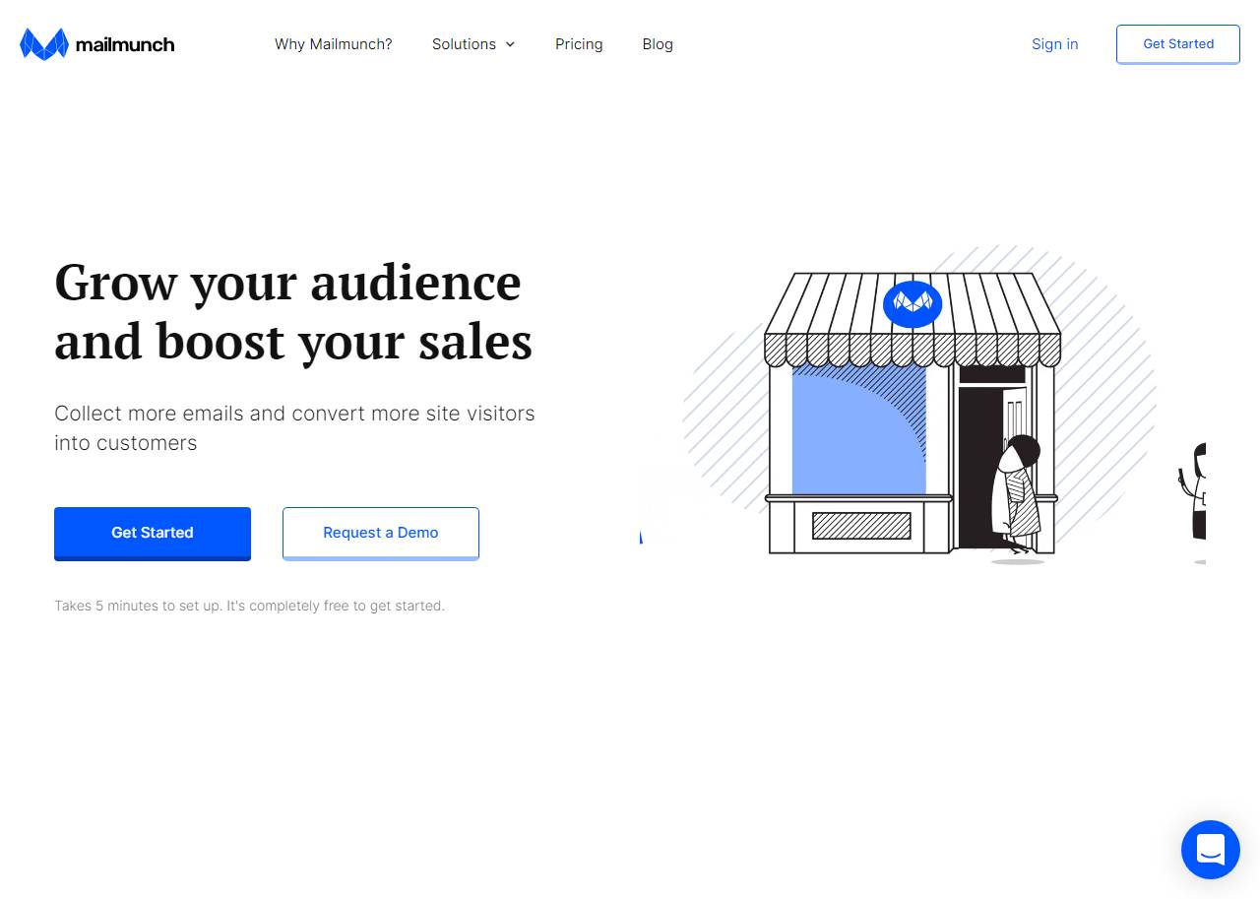This screenshot has width=1260, height=899.
Task: Open the live chat widget icon
Action: 1210,849
